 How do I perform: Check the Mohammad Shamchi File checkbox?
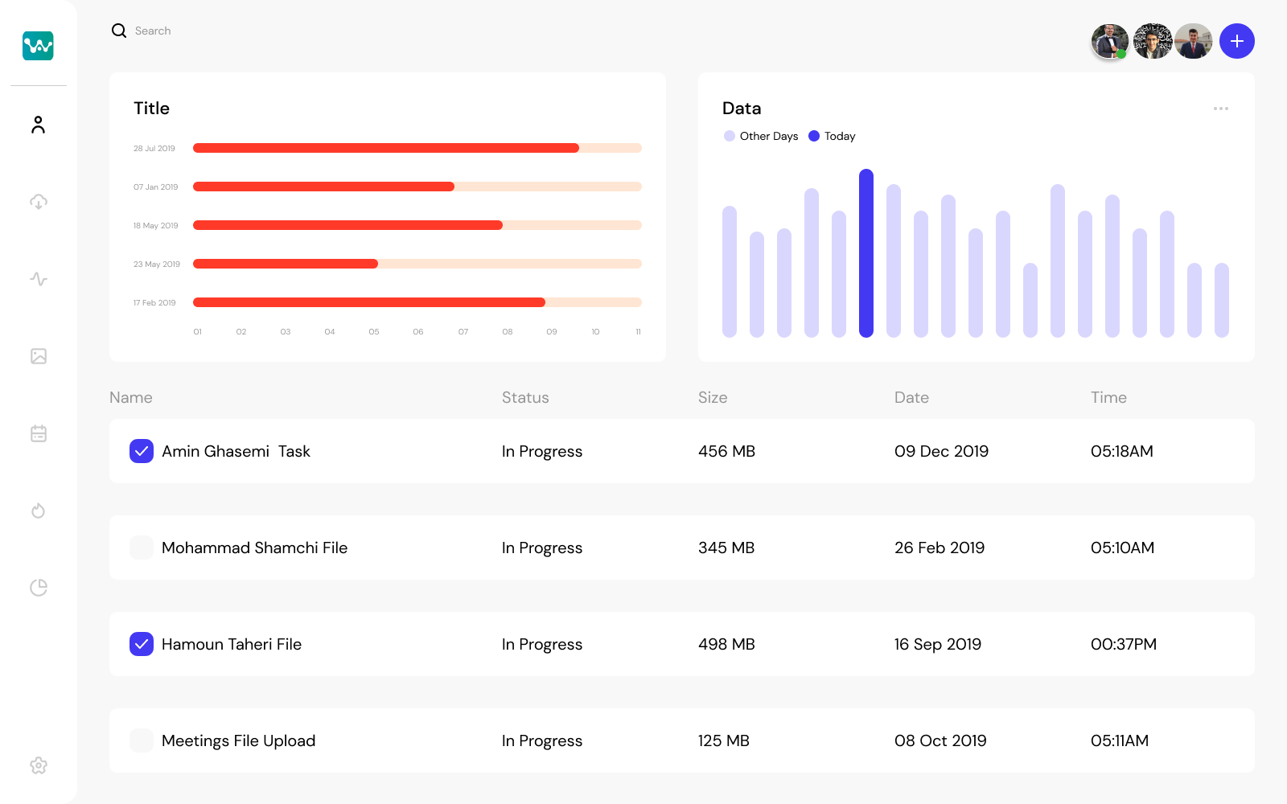pos(142,548)
